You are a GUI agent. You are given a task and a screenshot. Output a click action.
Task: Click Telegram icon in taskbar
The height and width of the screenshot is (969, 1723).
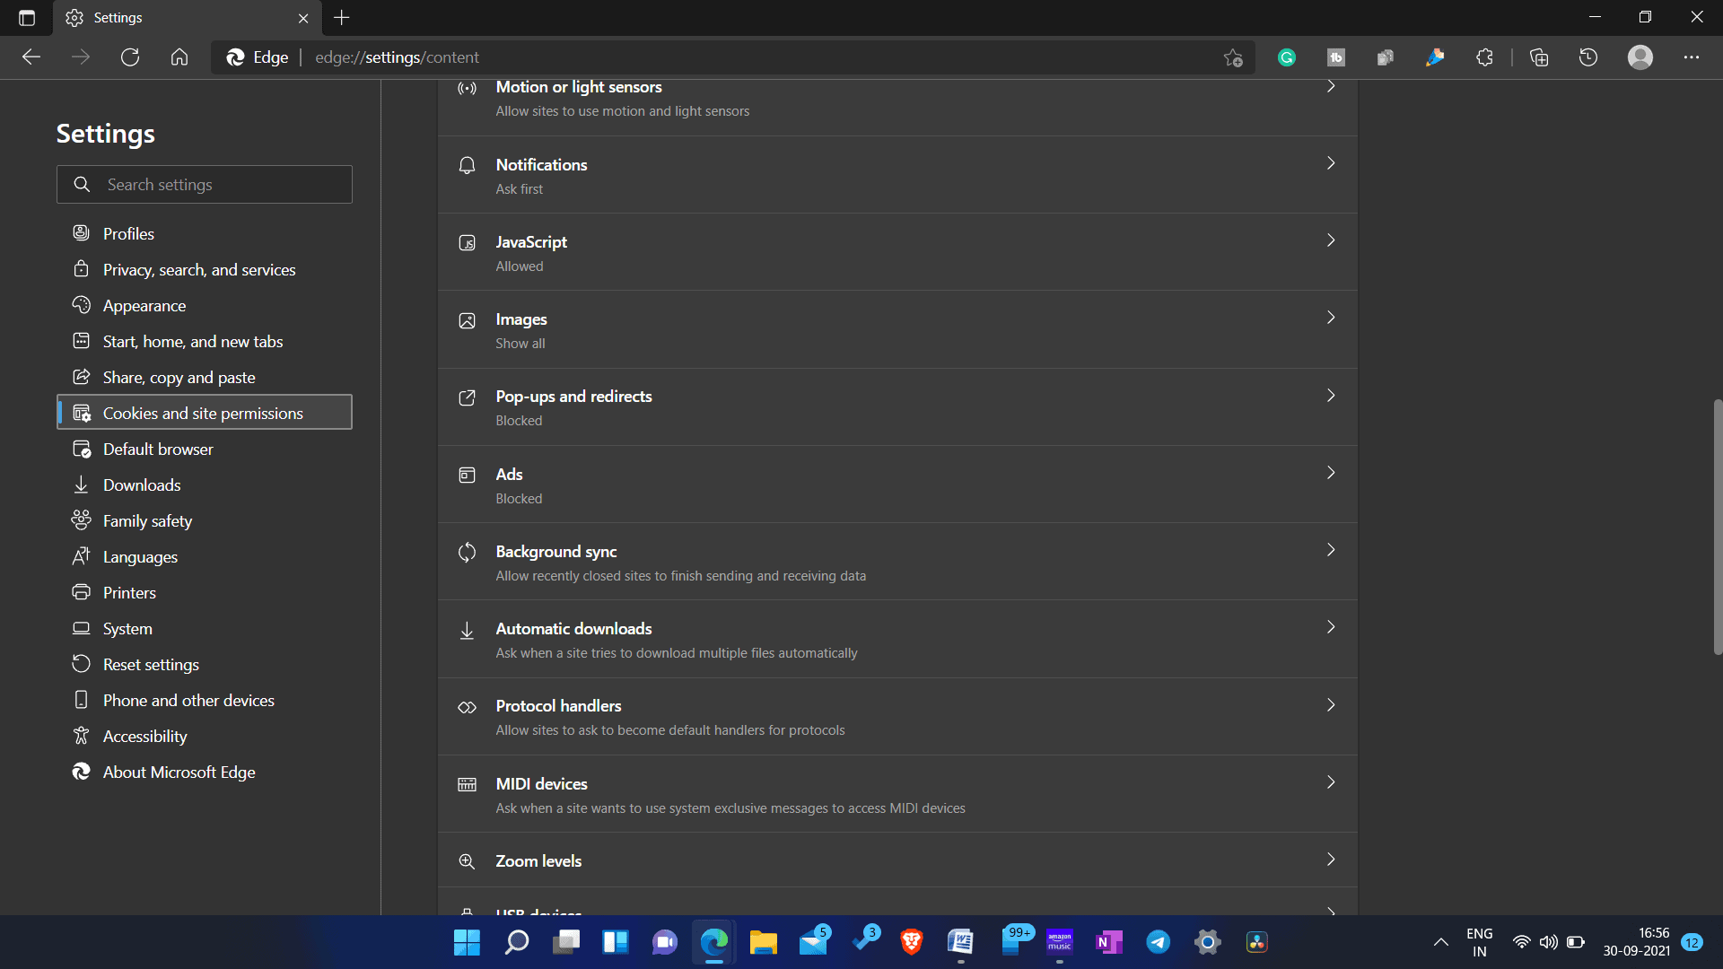(x=1158, y=942)
